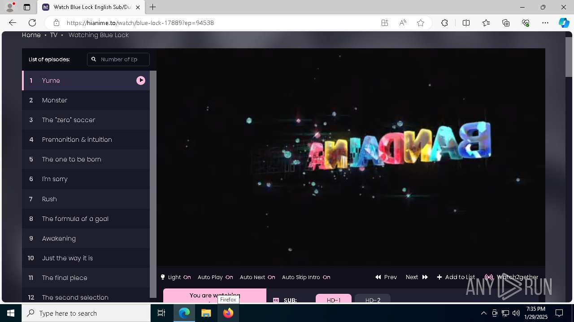Open a new browser tab
The width and height of the screenshot is (574, 322).
pyautogui.click(x=153, y=7)
